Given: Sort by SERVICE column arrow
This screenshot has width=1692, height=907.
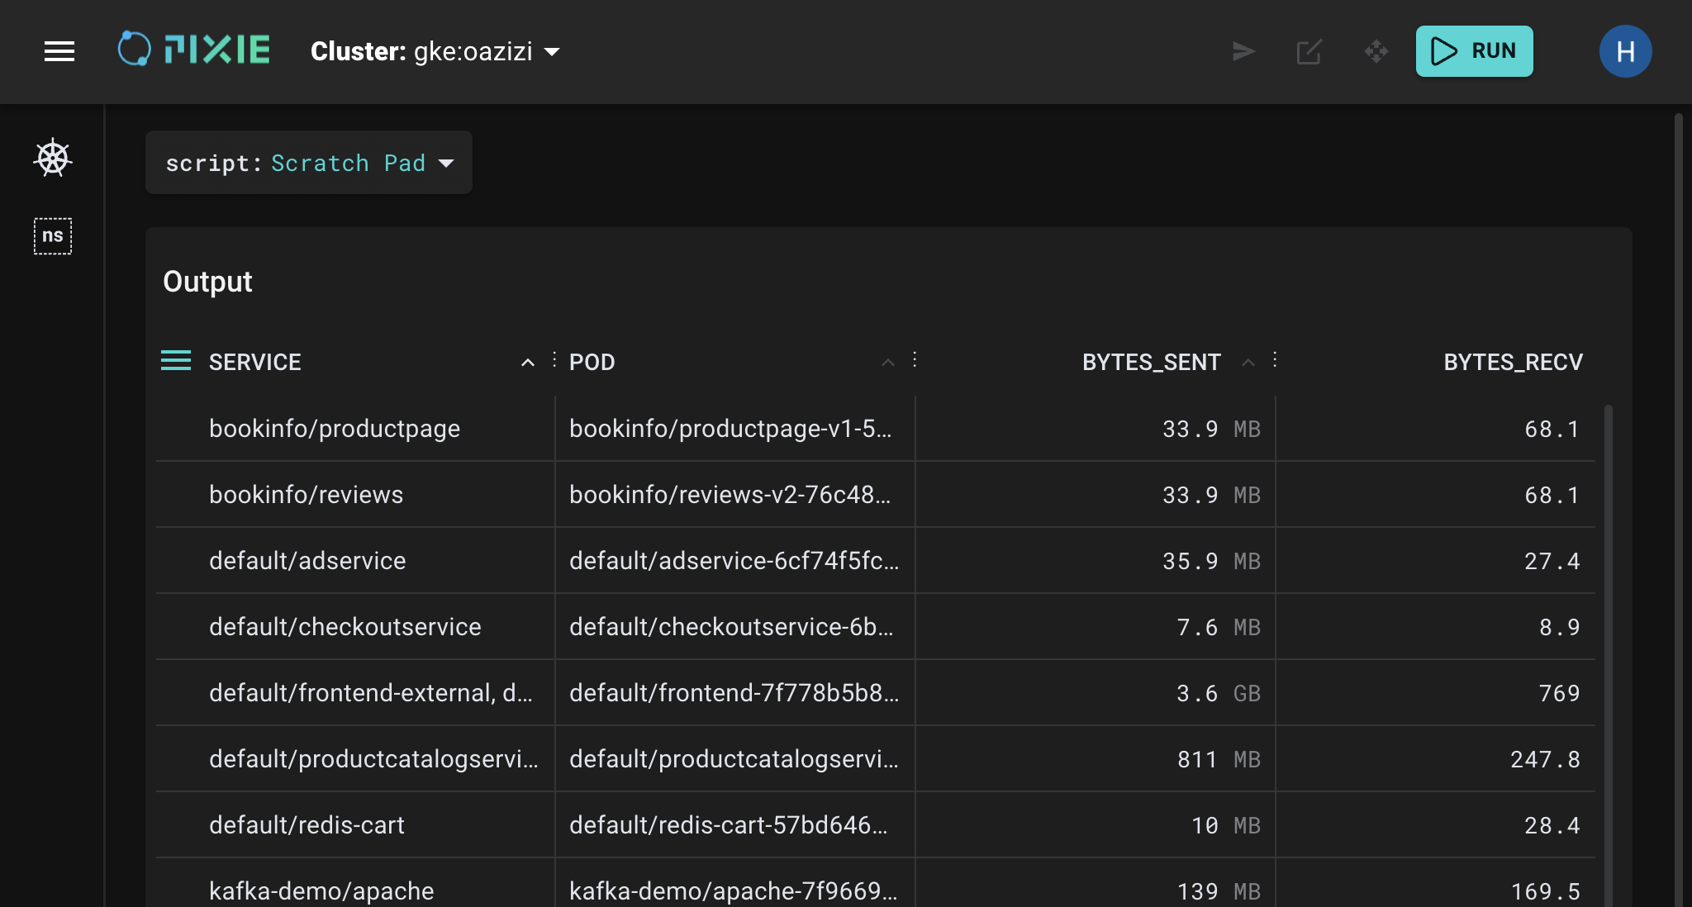Looking at the screenshot, I should (x=527, y=362).
